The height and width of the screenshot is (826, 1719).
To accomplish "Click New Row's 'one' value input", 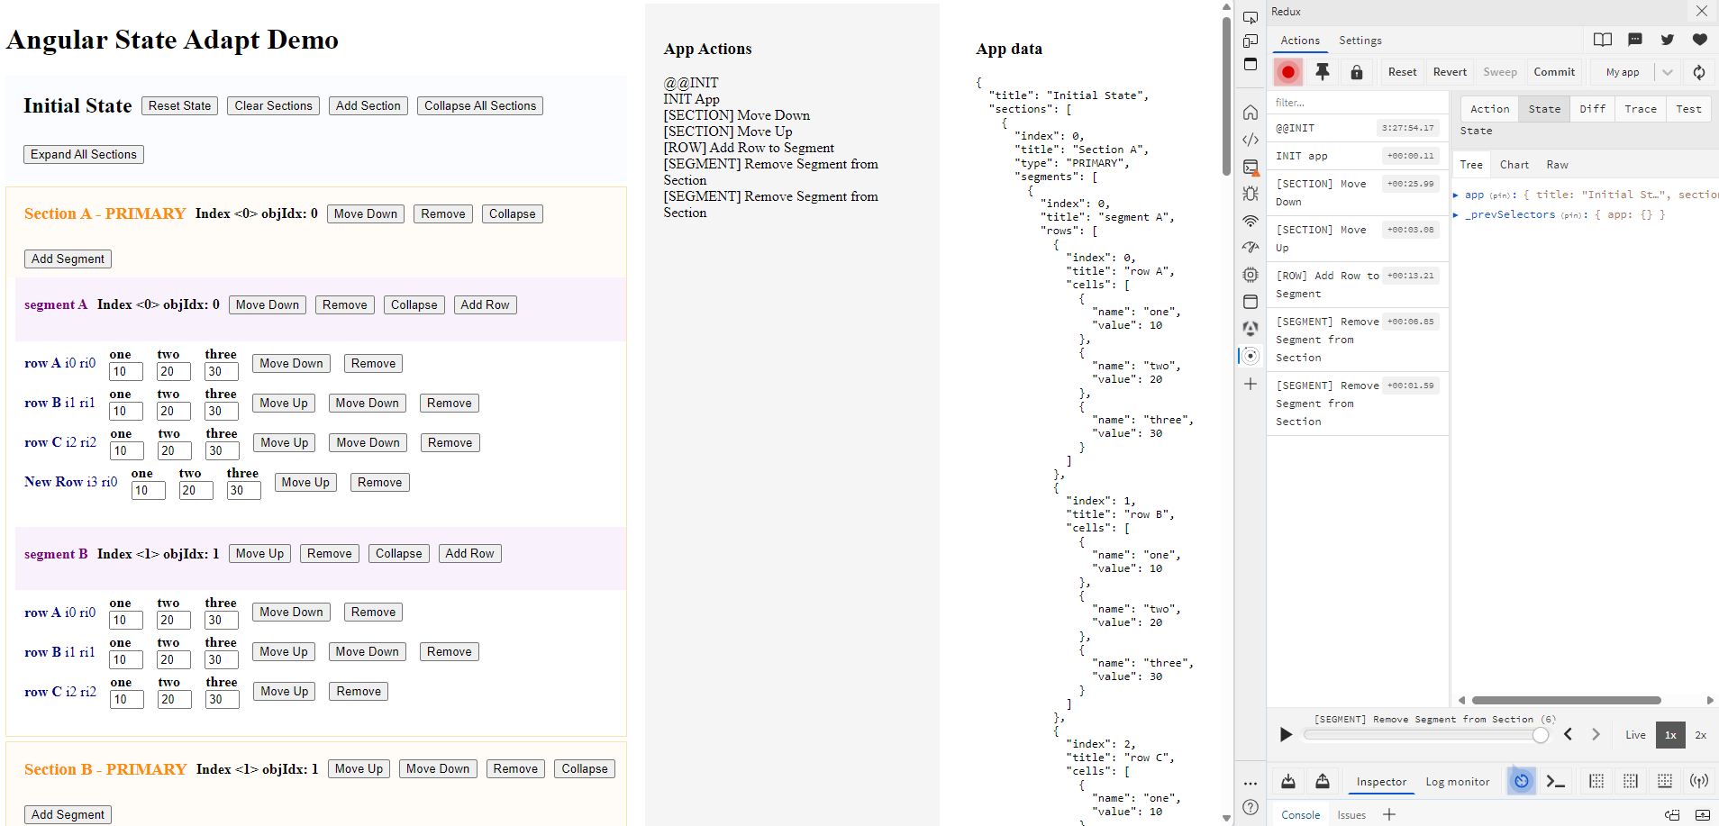I will coord(149,490).
